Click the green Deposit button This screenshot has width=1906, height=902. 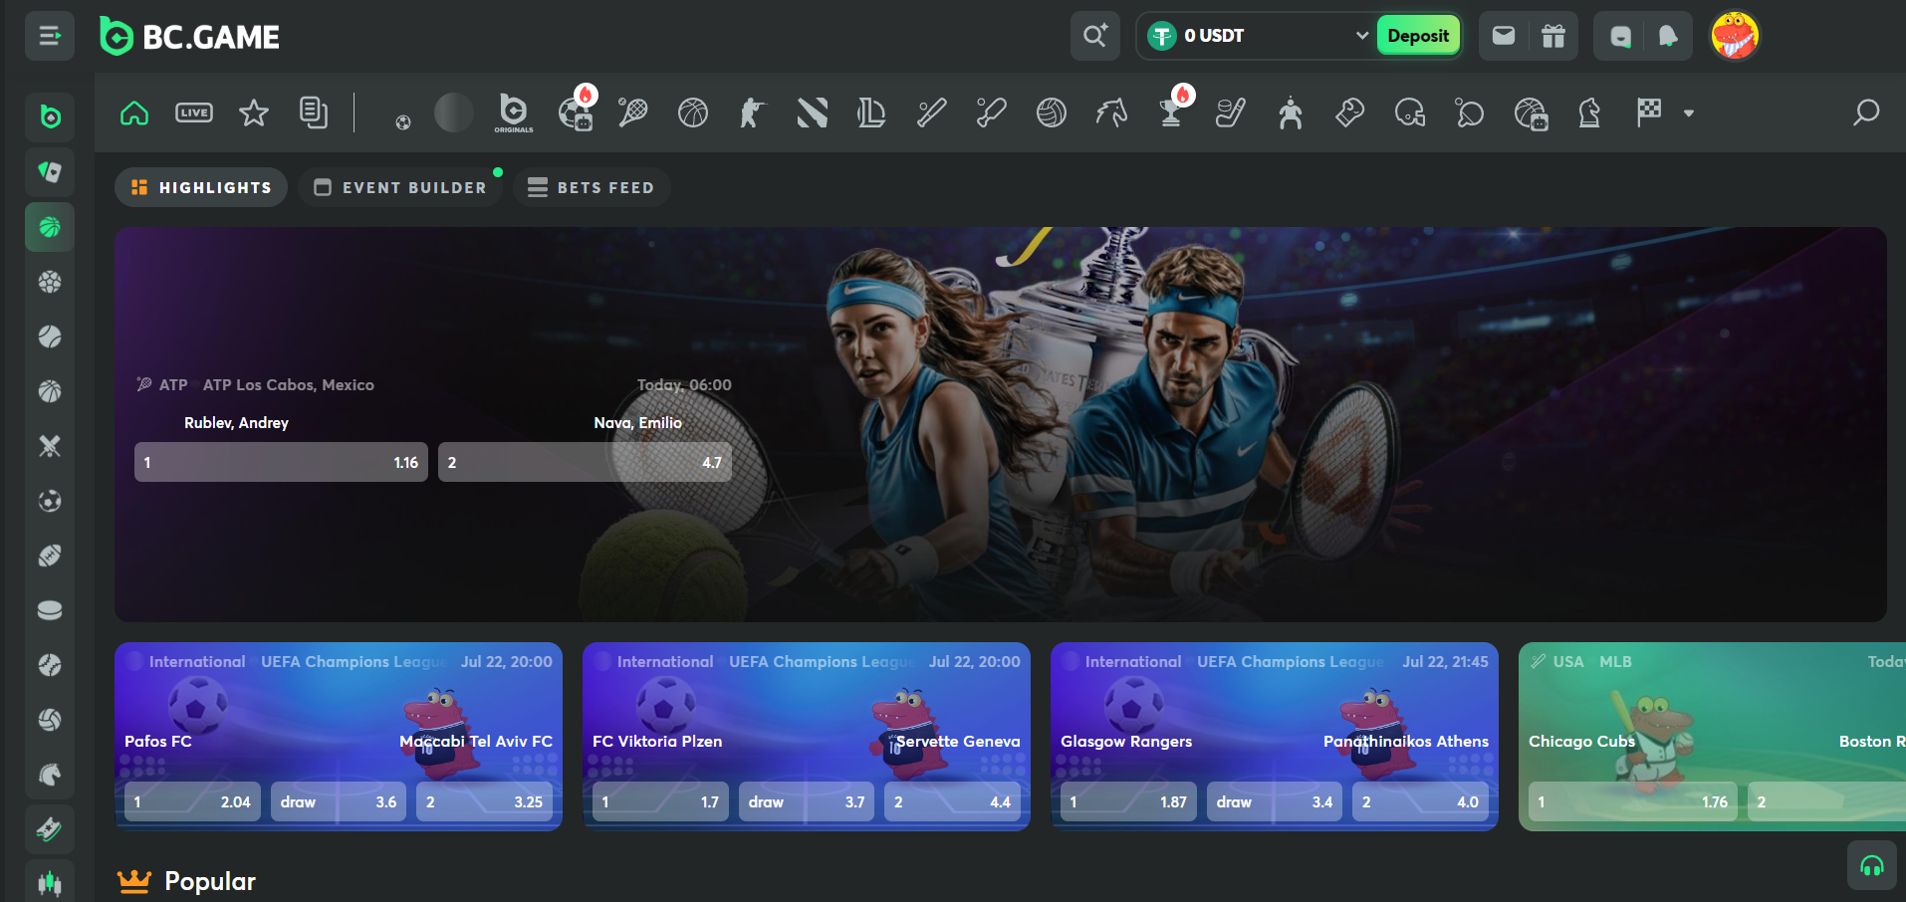point(1418,36)
